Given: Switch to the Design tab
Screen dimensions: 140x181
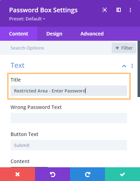Looking at the screenshot, I should (x=54, y=34).
